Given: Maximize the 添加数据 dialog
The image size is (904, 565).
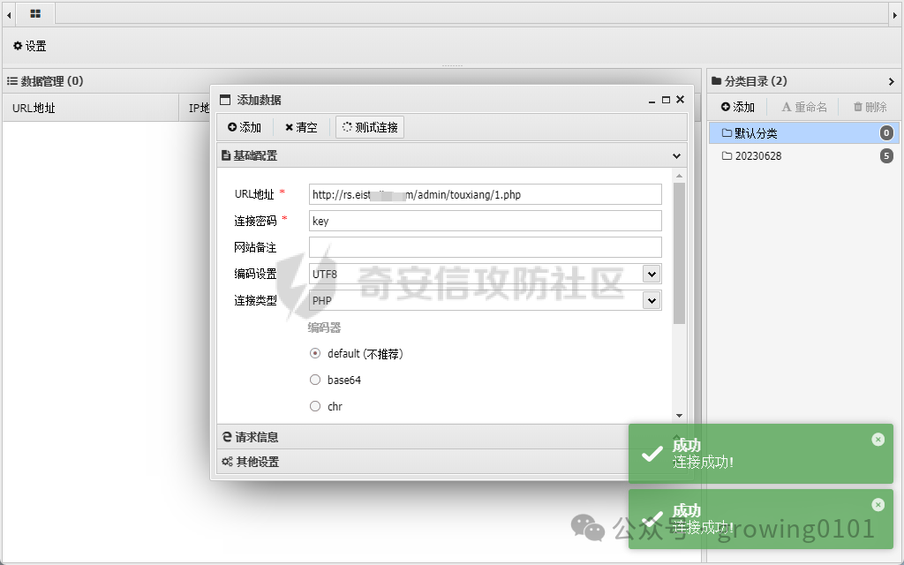Looking at the screenshot, I should point(666,100).
